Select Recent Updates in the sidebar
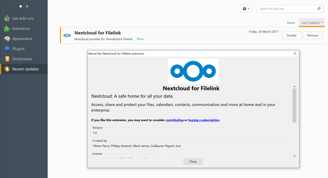Viewport: 328px width, 178px height. point(24,69)
